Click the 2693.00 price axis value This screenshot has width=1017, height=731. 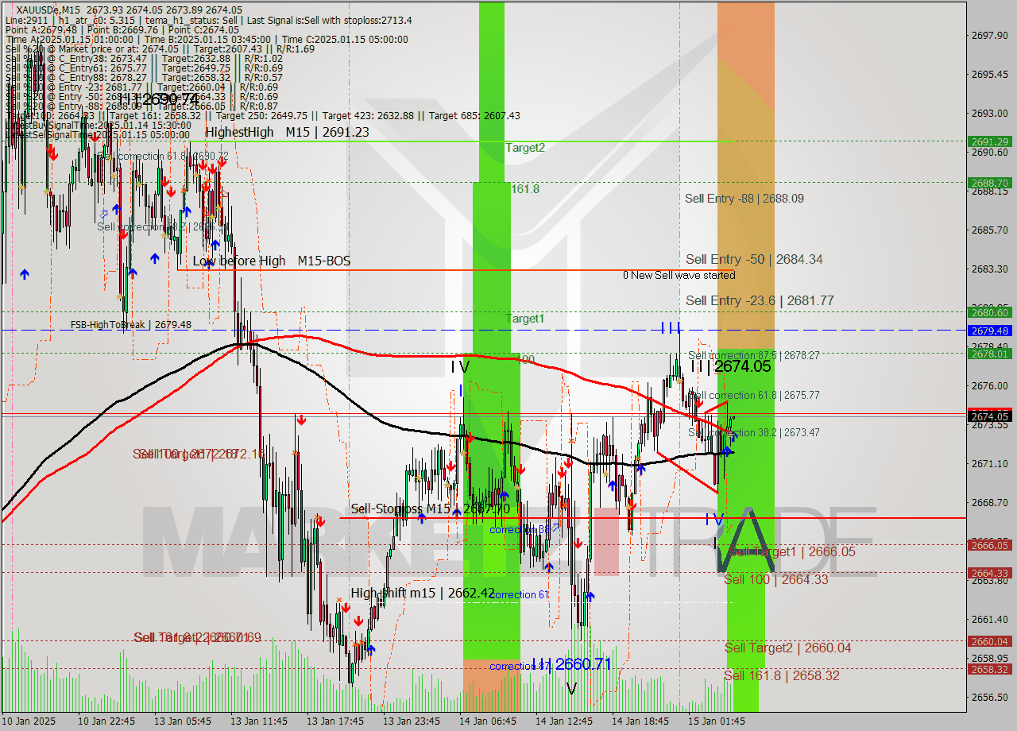(x=989, y=113)
